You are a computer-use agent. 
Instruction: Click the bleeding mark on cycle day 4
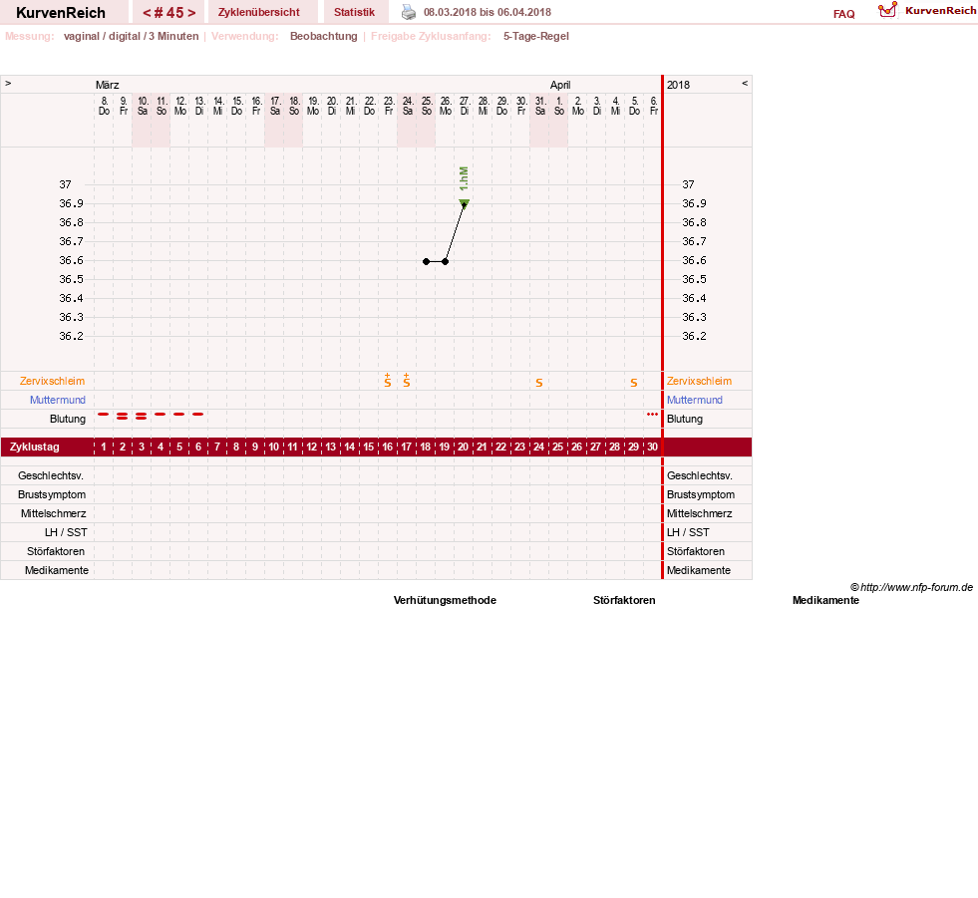click(161, 414)
